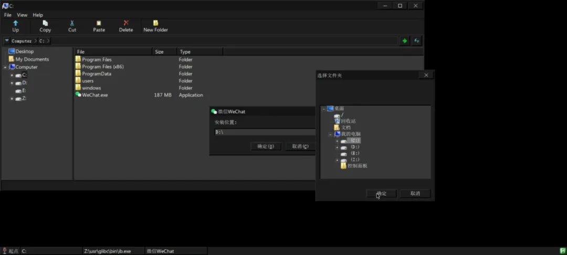Click the 确定(O) button in the WeChat installer

266,146
